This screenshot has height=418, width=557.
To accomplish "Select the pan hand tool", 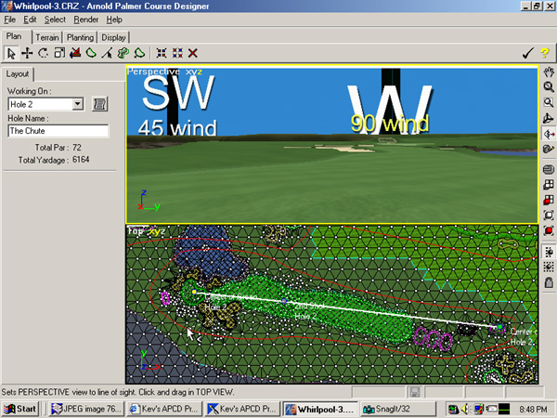I will pos(549,72).
